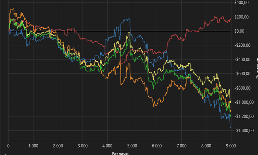Click the $400,00 label on the vertical axis
The image size is (258, 155).
point(241,3)
